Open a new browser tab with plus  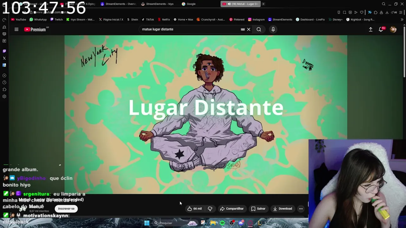(263, 4)
